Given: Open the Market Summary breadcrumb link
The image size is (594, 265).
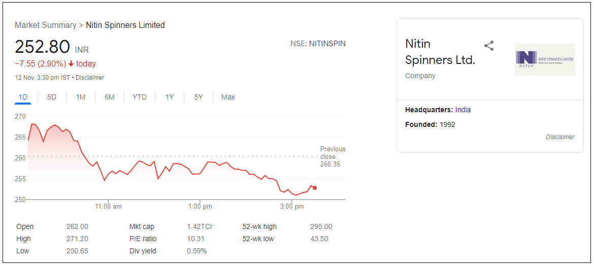Looking at the screenshot, I should (45, 25).
